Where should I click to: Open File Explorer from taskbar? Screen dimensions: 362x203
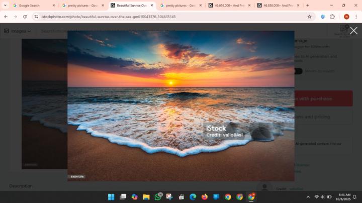click(146, 197)
